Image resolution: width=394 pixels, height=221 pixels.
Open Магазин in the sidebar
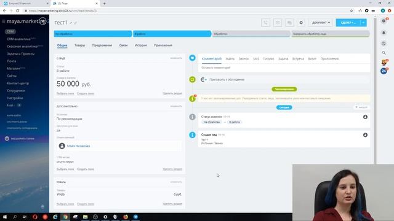(14, 68)
